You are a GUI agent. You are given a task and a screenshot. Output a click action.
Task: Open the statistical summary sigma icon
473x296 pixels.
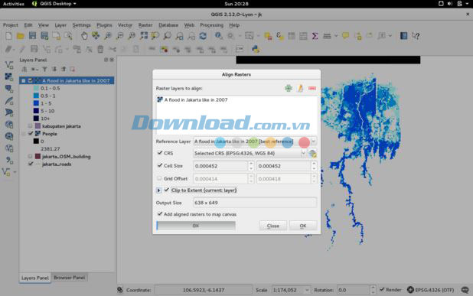pyautogui.click(x=315, y=36)
